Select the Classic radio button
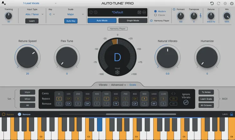235x140 pixels. (155, 15)
